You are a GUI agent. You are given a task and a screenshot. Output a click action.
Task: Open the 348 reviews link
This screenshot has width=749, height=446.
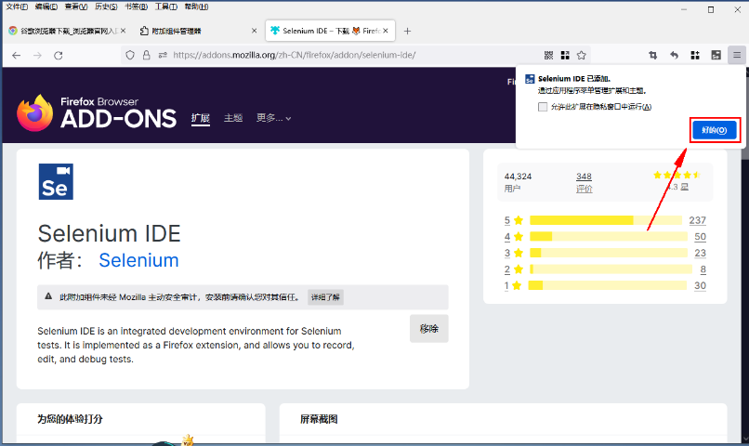[584, 177]
